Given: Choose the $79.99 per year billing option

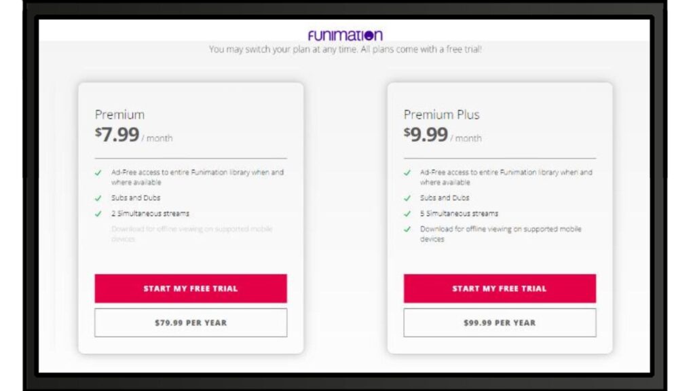Looking at the screenshot, I should 191,322.
